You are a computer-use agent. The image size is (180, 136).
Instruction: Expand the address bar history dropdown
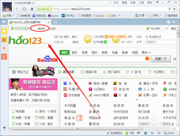174,9
